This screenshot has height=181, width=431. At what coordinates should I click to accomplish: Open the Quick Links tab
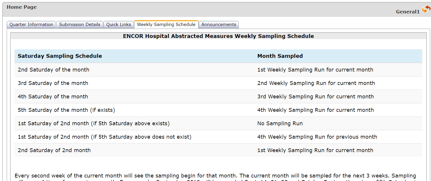click(x=119, y=25)
